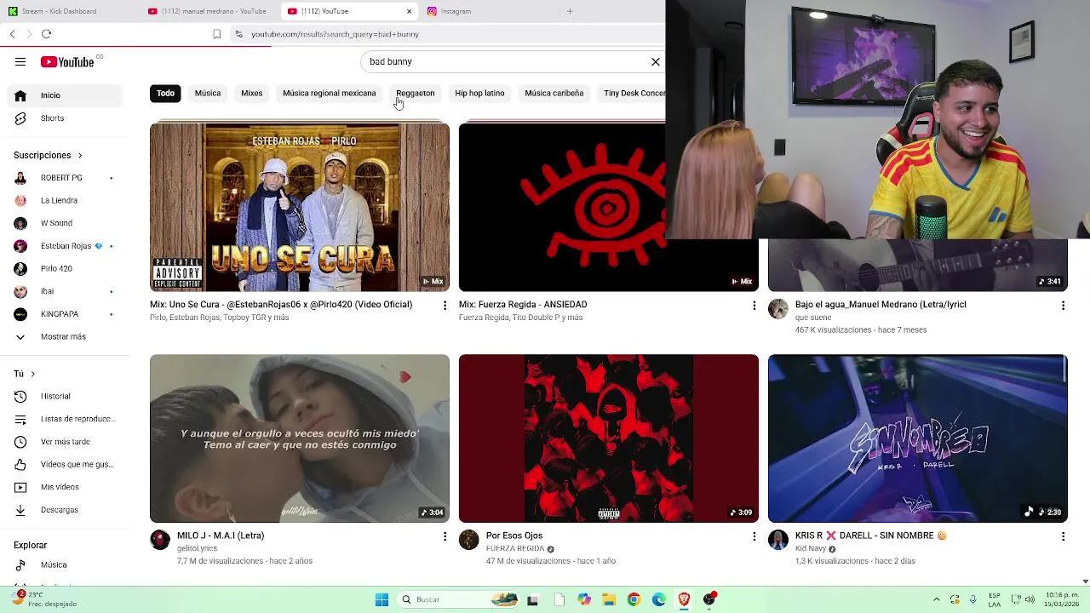Open the gelitol.yrics channel avatar

[160, 540]
